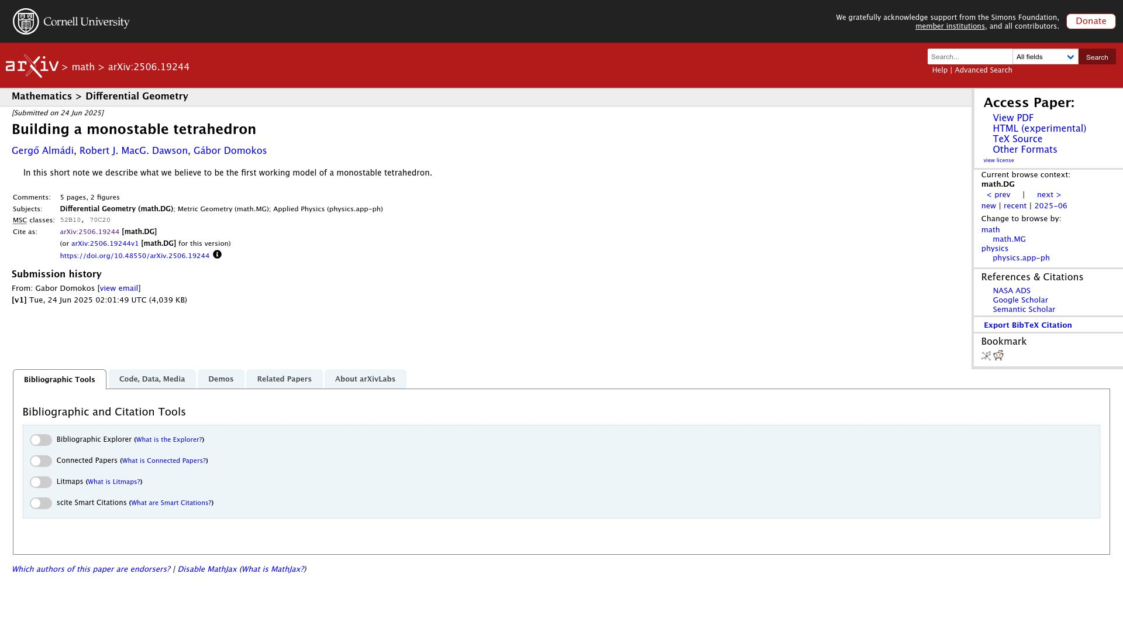Click view license link
Viewport: 1123px width, 632px height.
tap(998, 160)
